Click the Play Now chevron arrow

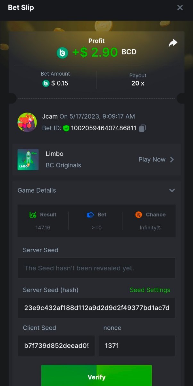point(172,160)
